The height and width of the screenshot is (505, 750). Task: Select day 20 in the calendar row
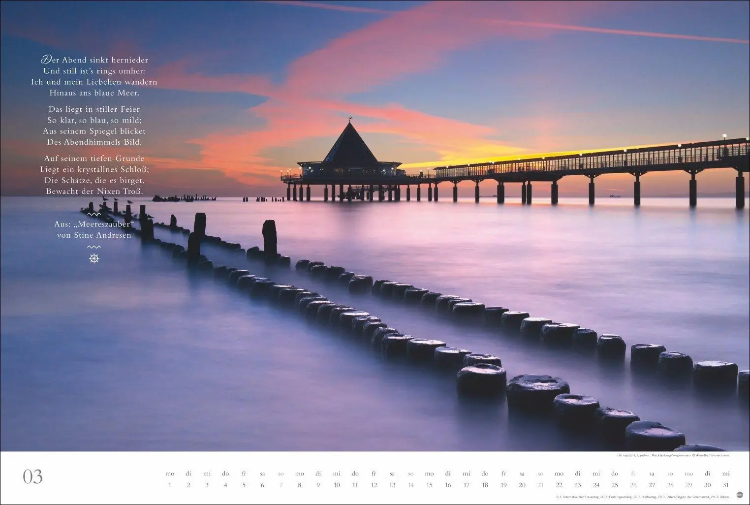pyautogui.click(x=522, y=485)
